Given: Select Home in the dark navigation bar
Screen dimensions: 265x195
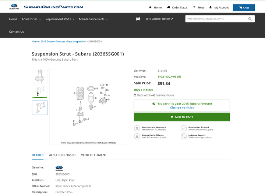Looking at the screenshot, I should 13,19.
